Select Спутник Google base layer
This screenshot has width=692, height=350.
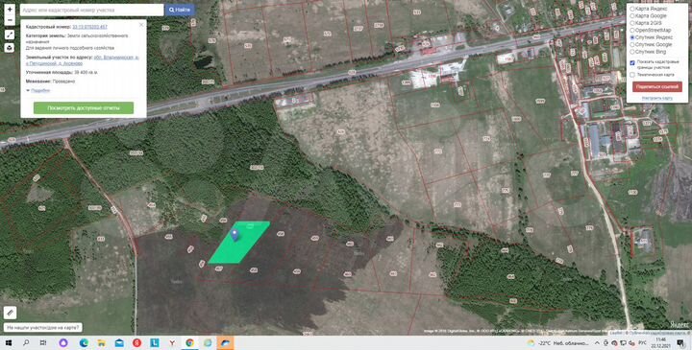point(632,44)
